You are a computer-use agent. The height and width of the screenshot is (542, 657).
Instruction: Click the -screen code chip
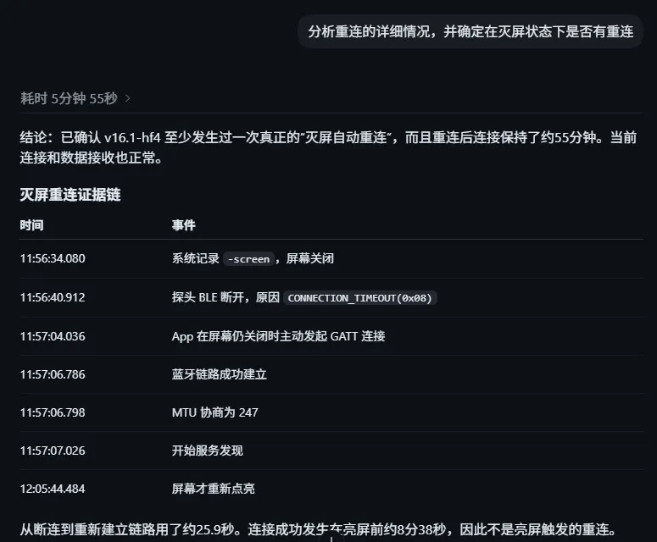coord(248,259)
